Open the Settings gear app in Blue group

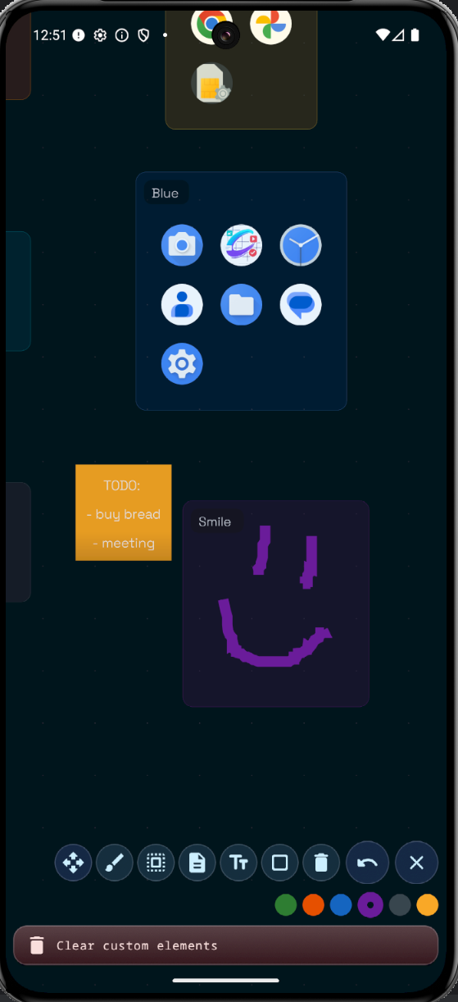[182, 364]
